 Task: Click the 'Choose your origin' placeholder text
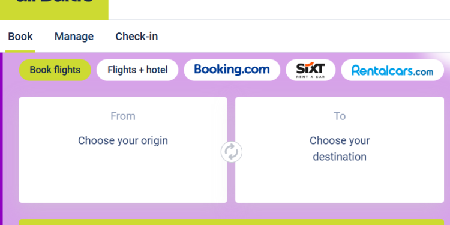click(123, 140)
